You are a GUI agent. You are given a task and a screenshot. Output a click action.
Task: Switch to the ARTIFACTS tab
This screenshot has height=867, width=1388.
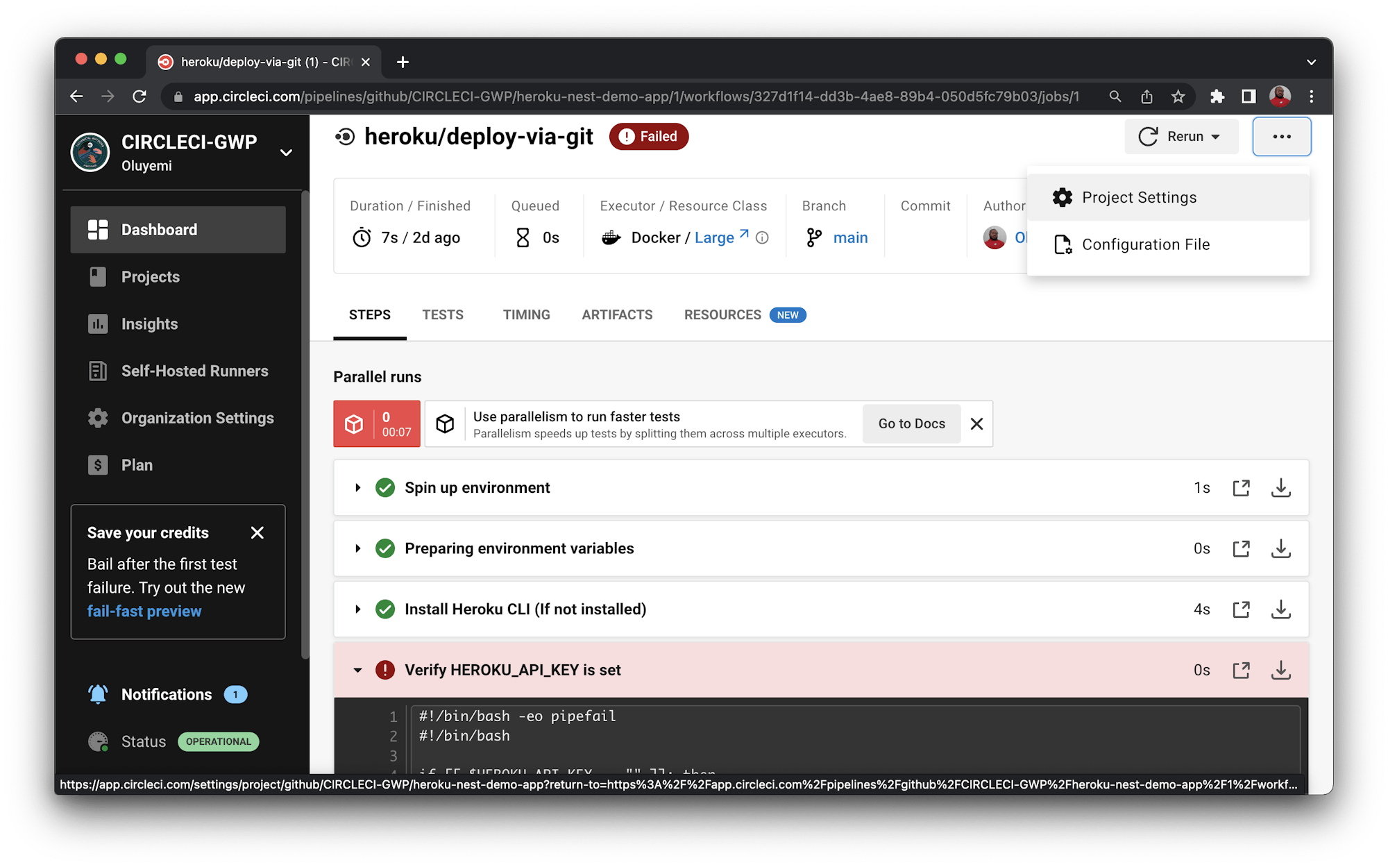coord(617,315)
